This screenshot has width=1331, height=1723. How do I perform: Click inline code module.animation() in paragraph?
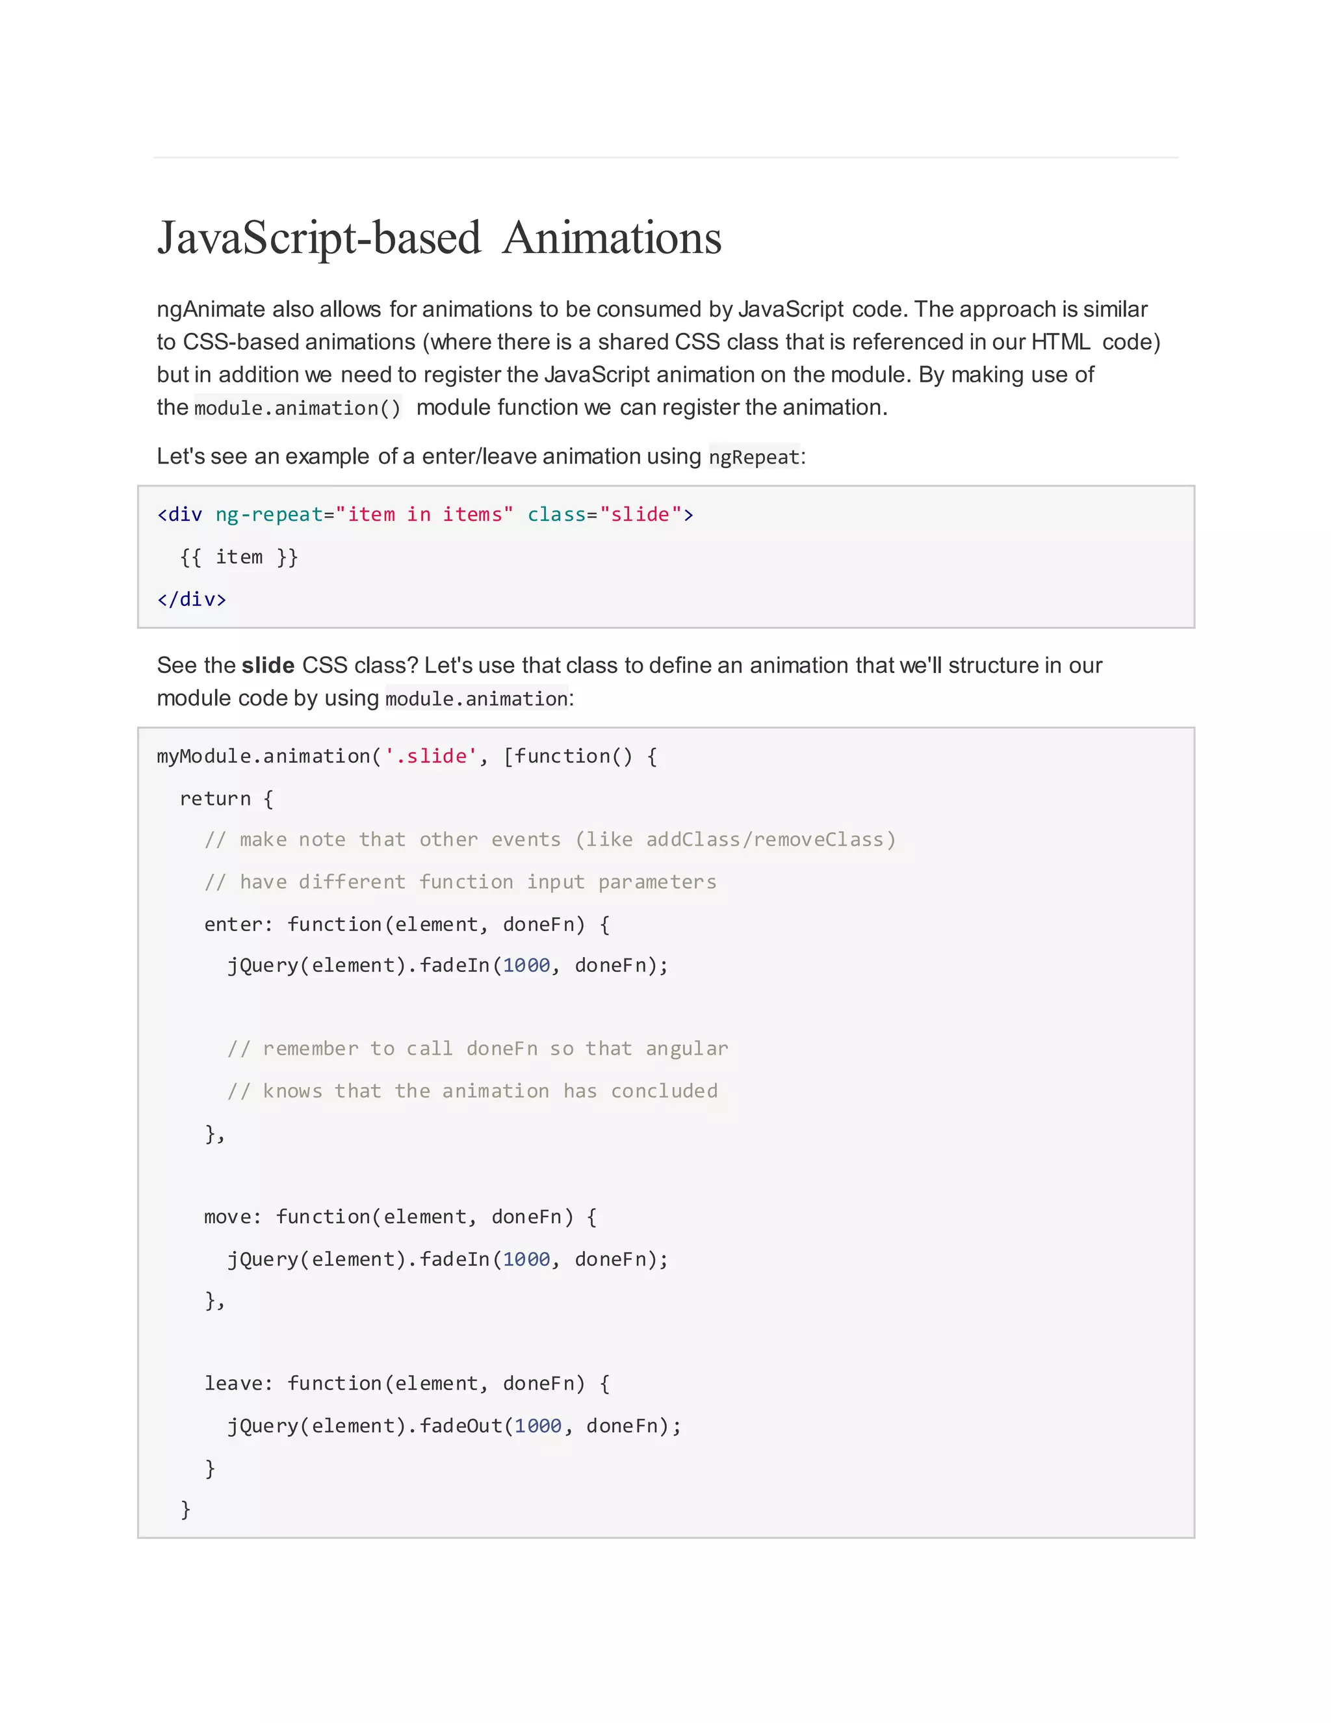(x=297, y=408)
